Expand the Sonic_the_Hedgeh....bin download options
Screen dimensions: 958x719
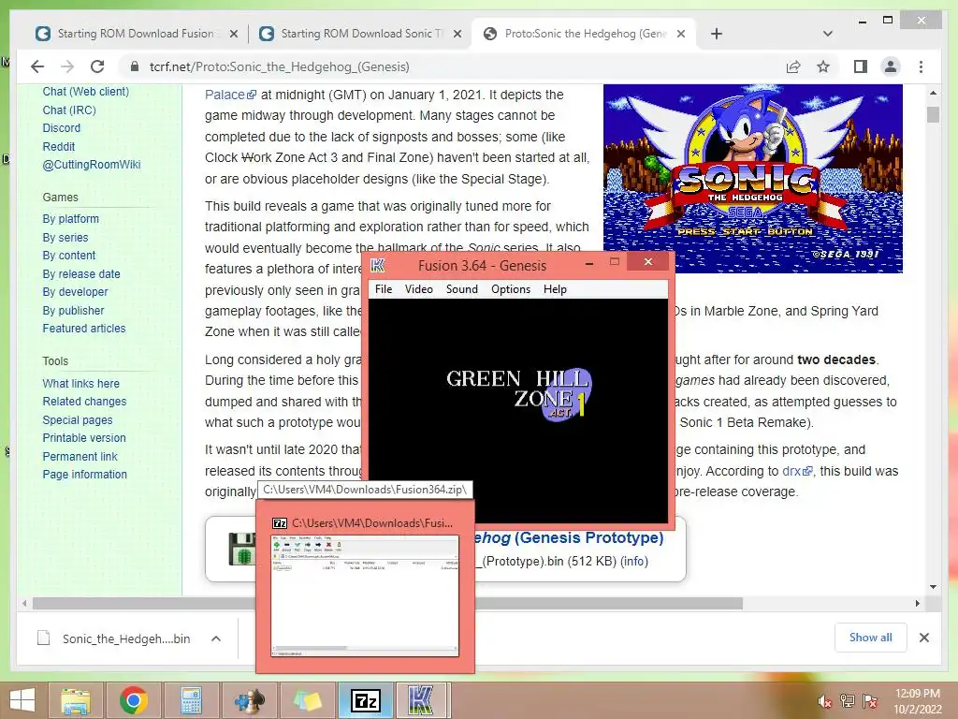point(216,638)
